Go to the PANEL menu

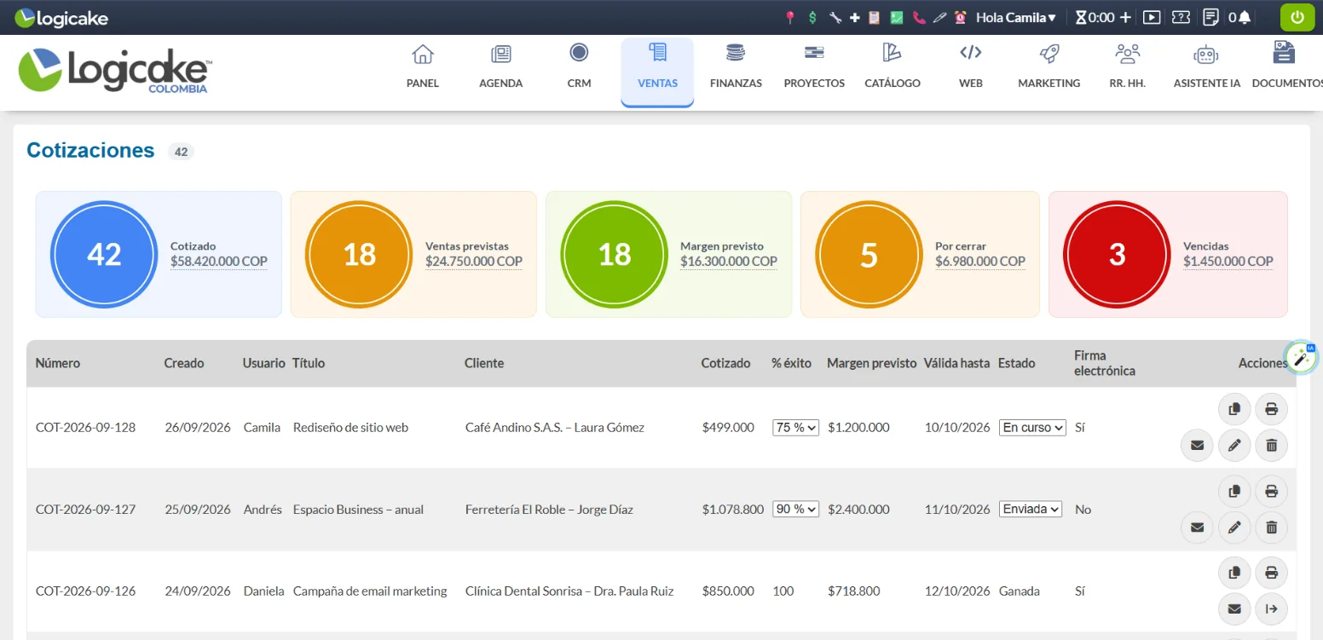click(x=423, y=66)
